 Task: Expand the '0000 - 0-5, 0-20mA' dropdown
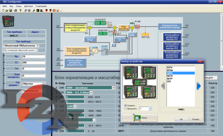(91, 92)
